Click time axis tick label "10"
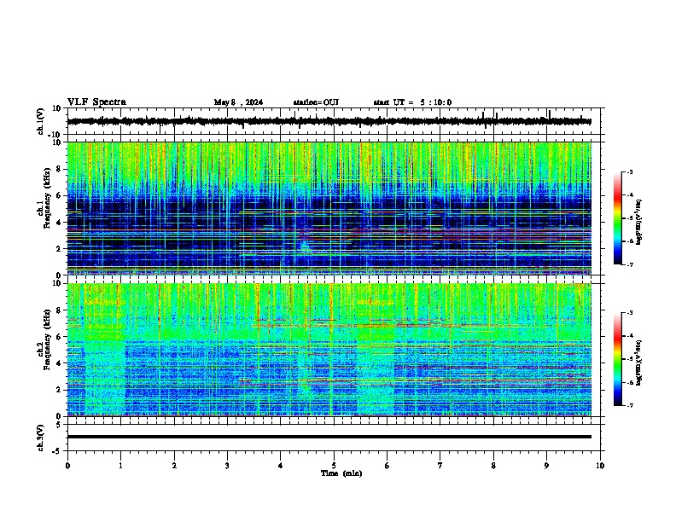This screenshot has width=676, height=522. pos(600,466)
